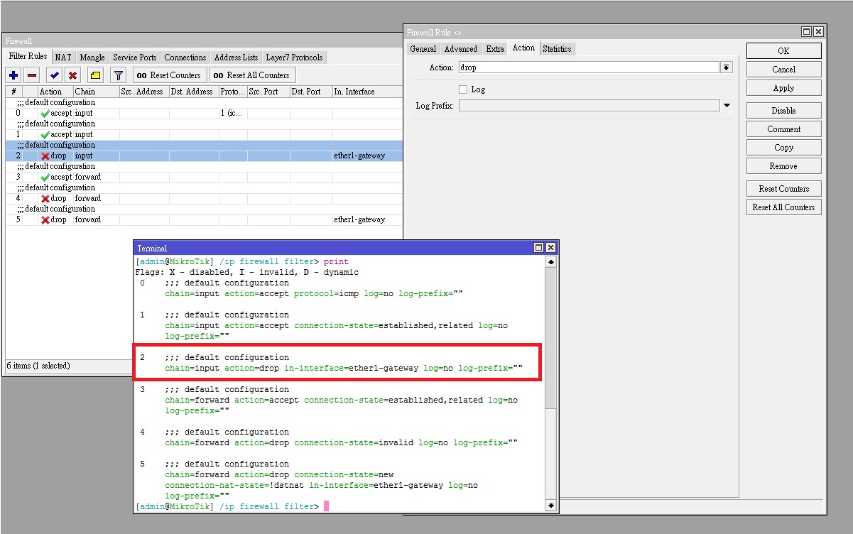Close the Terminal window
The height and width of the screenshot is (534, 853).
(550, 248)
